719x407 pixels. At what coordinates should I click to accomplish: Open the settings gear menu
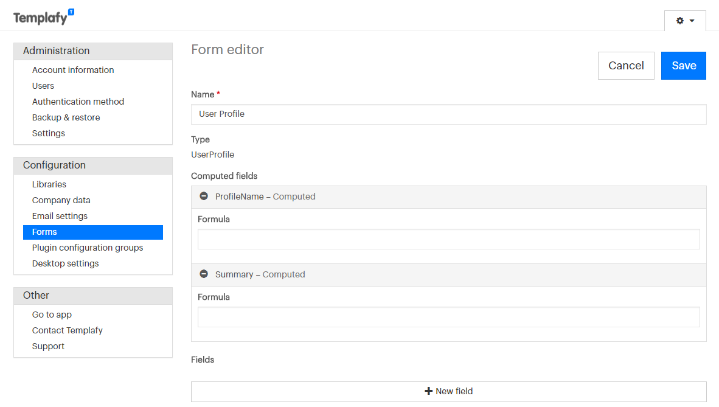(679, 20)
